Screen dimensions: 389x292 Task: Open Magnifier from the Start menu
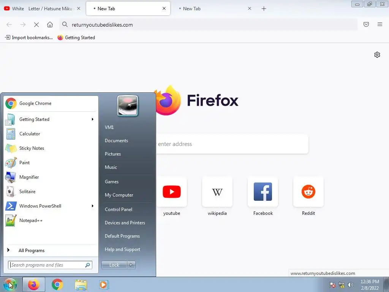(51, 177)
